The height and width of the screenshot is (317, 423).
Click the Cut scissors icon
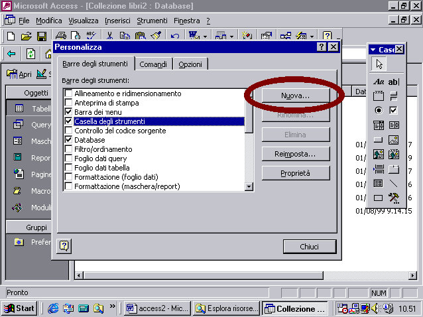point(109,36)
